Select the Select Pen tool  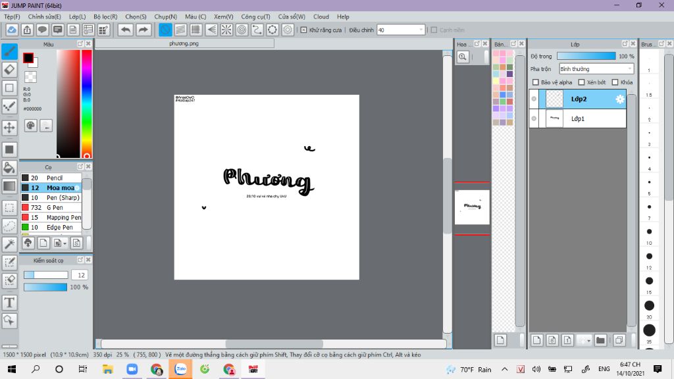click(x=9, y=263)
